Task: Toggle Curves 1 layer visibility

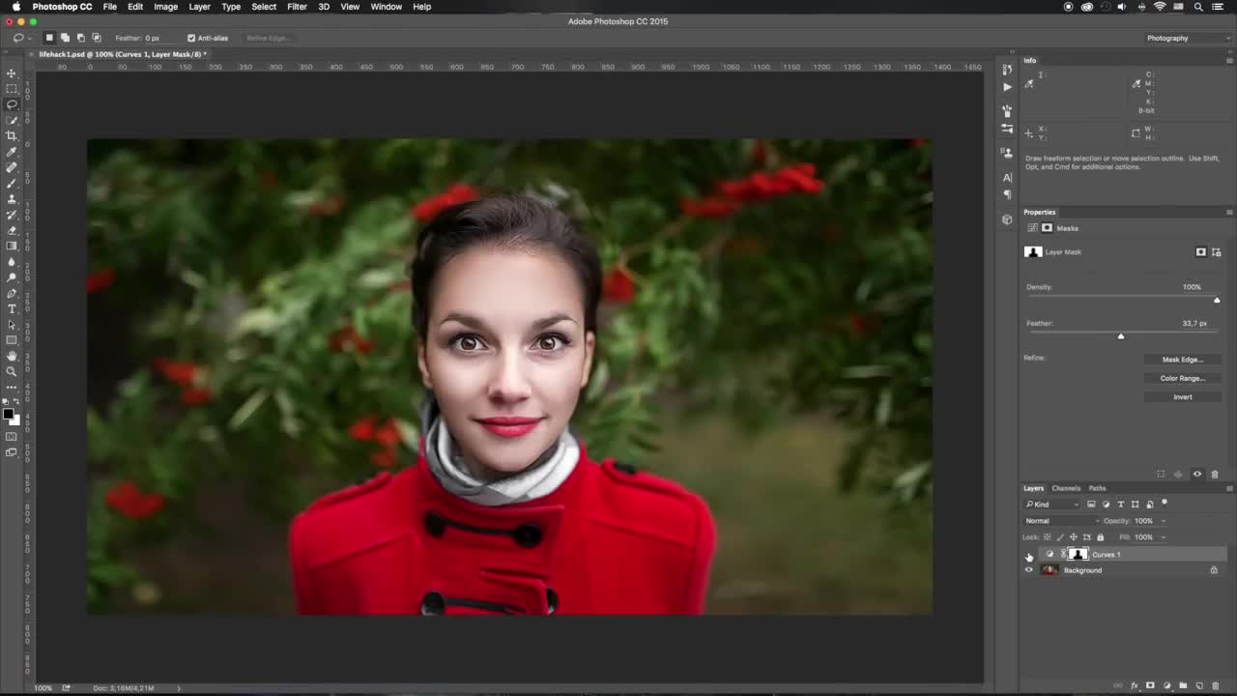Action: (x=1028, y=555)
